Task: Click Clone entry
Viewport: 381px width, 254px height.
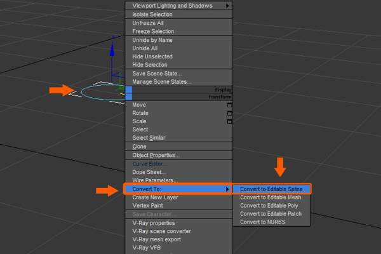Action: coord(179,147)
